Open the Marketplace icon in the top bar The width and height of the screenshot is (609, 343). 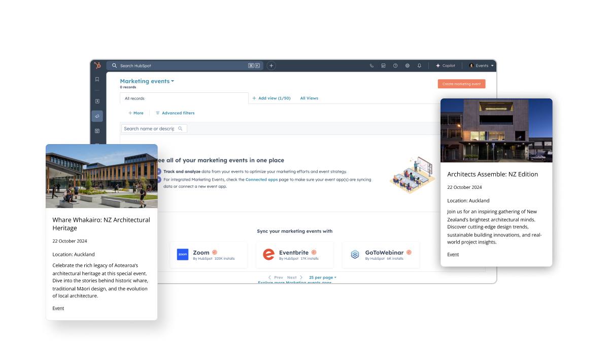(x=383, y=65)
